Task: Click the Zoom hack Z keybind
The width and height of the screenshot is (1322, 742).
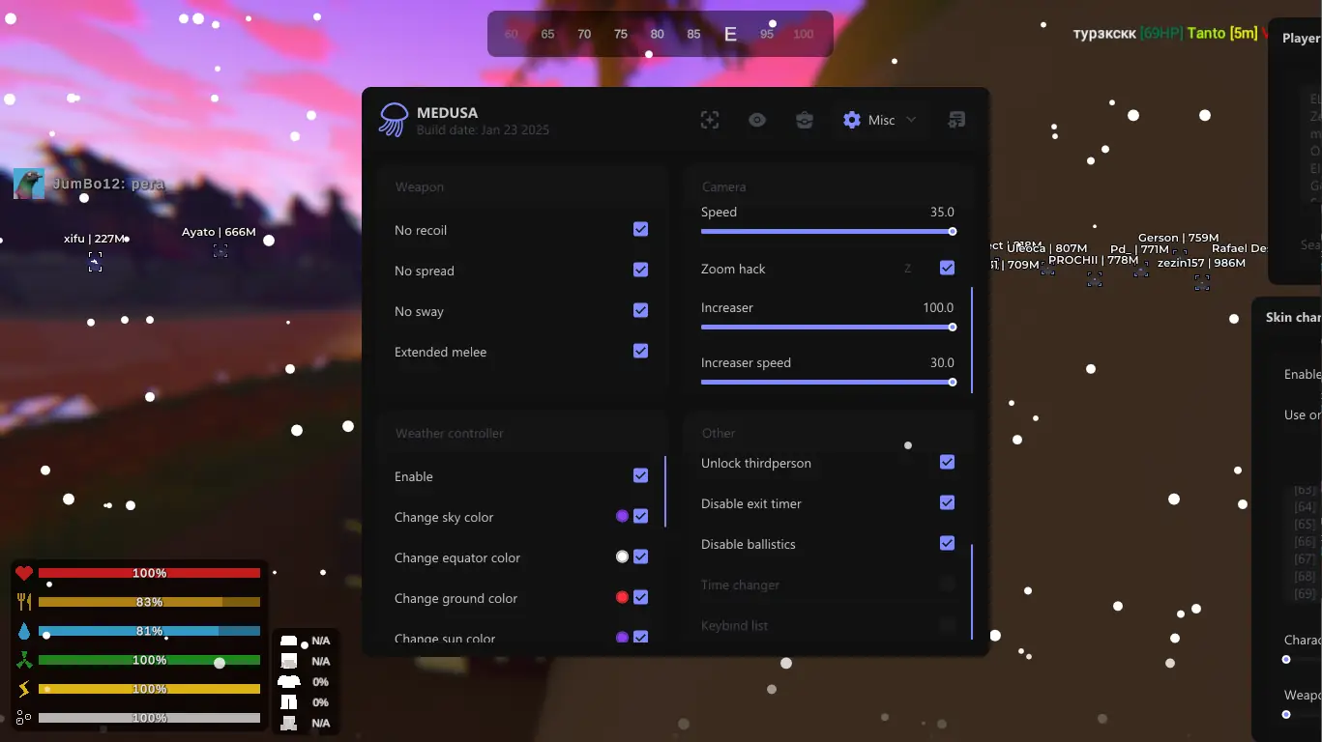Action: tap(907, 269)
